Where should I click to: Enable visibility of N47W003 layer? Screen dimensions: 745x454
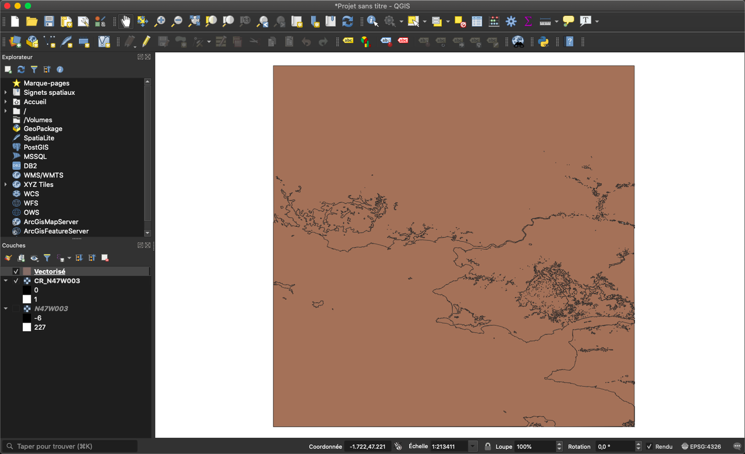pyautogui.click(x=16, y=308)
